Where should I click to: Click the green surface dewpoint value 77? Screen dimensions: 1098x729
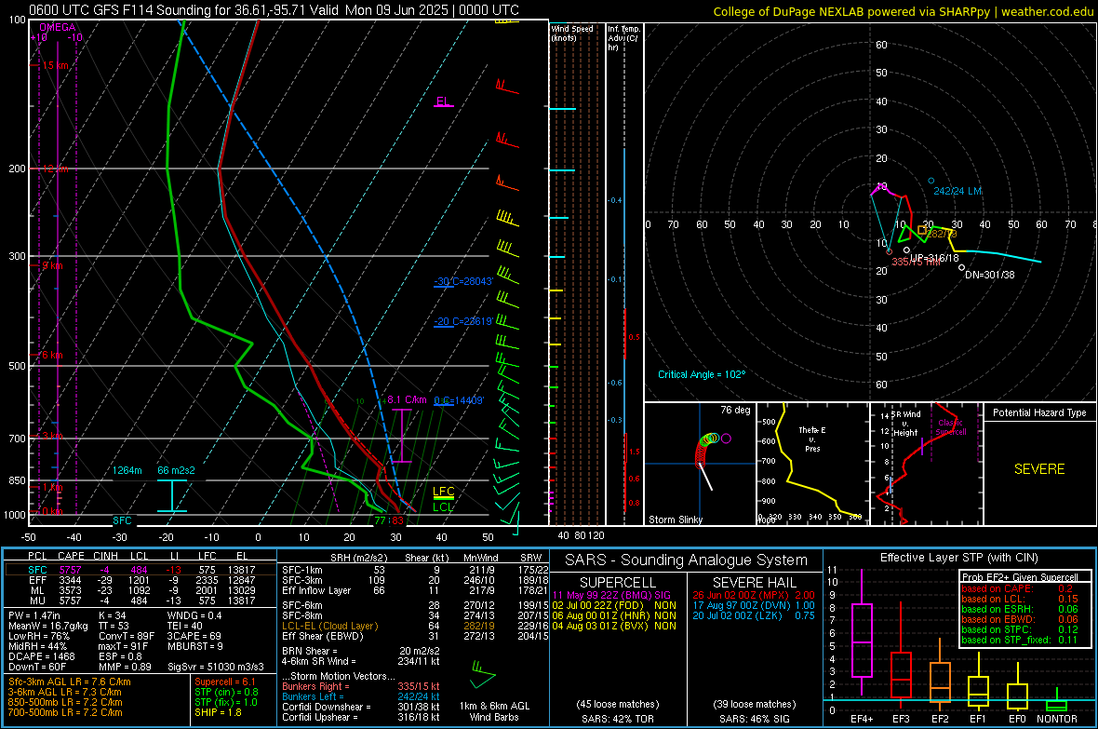click(x=380, y=520)
